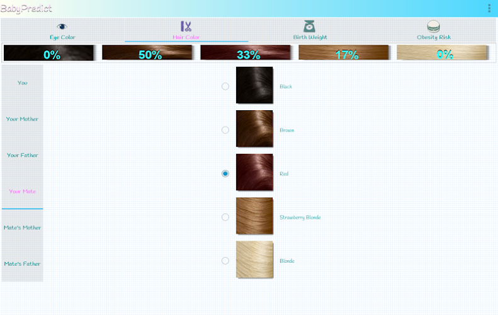This screenshot has height=315, width=498.
Task: Switch to the Eye Color tab
Action: point(62,30)
